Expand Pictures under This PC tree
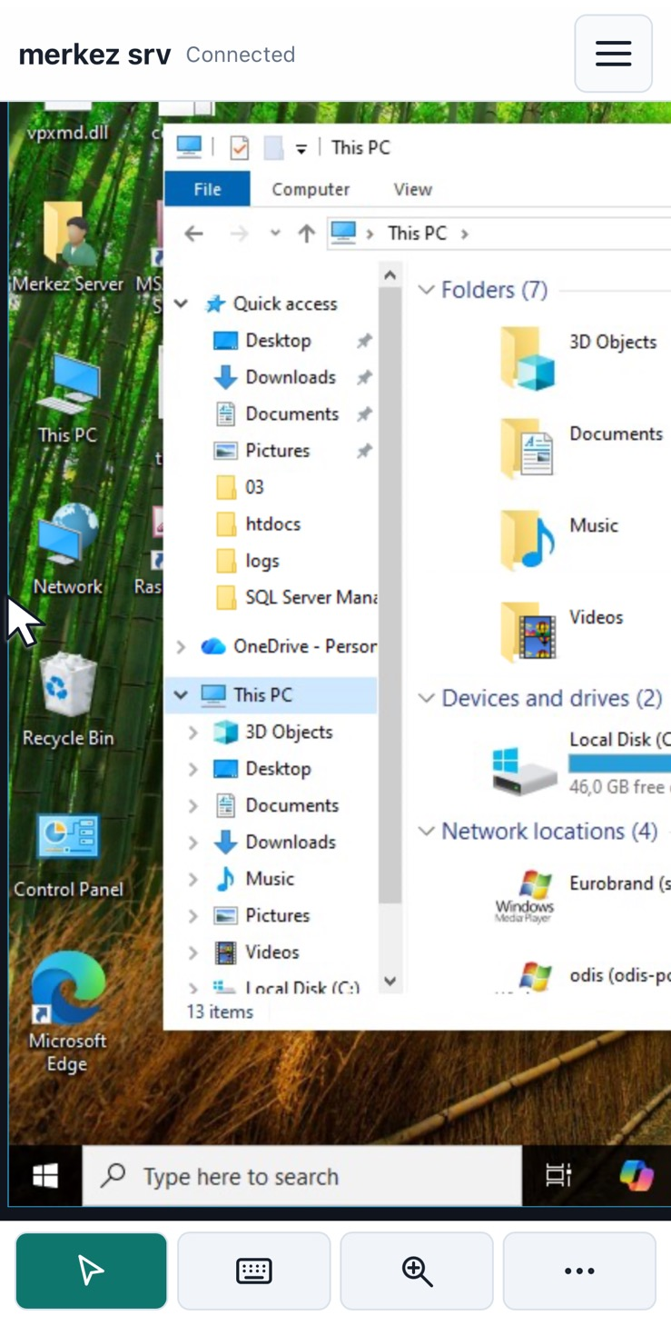671x1326 pixels. click(192, 916)
